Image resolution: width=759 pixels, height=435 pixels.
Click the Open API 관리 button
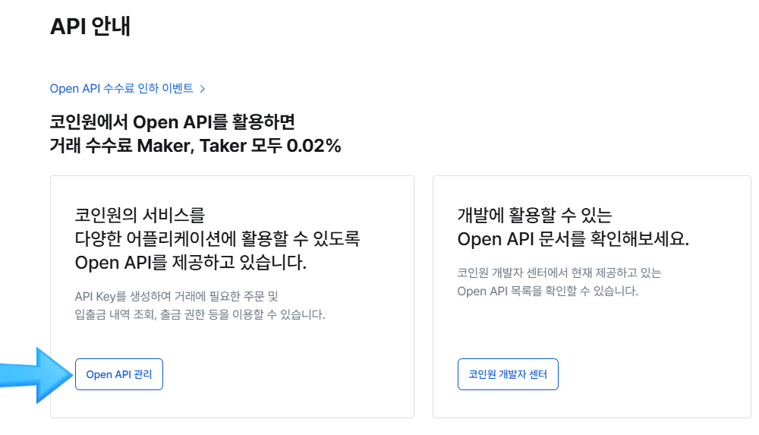click(x=119, y=374)
